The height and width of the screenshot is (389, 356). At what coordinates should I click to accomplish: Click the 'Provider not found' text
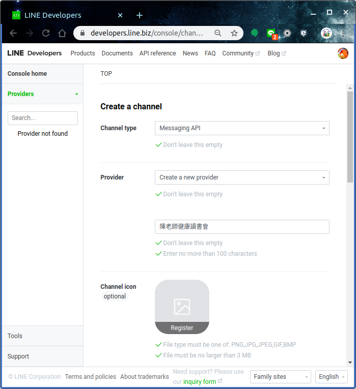[x=42, y=133]
